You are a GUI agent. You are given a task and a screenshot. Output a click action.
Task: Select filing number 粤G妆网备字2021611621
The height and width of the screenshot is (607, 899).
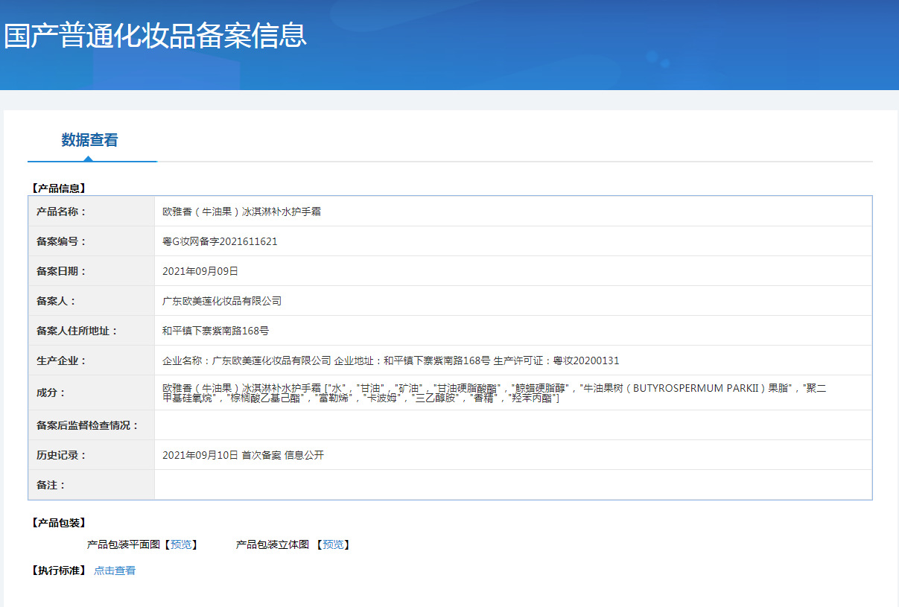tap(220, 241)
